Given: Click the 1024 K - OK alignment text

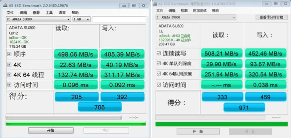Looking at the screenshot, I should coord(19,42).
